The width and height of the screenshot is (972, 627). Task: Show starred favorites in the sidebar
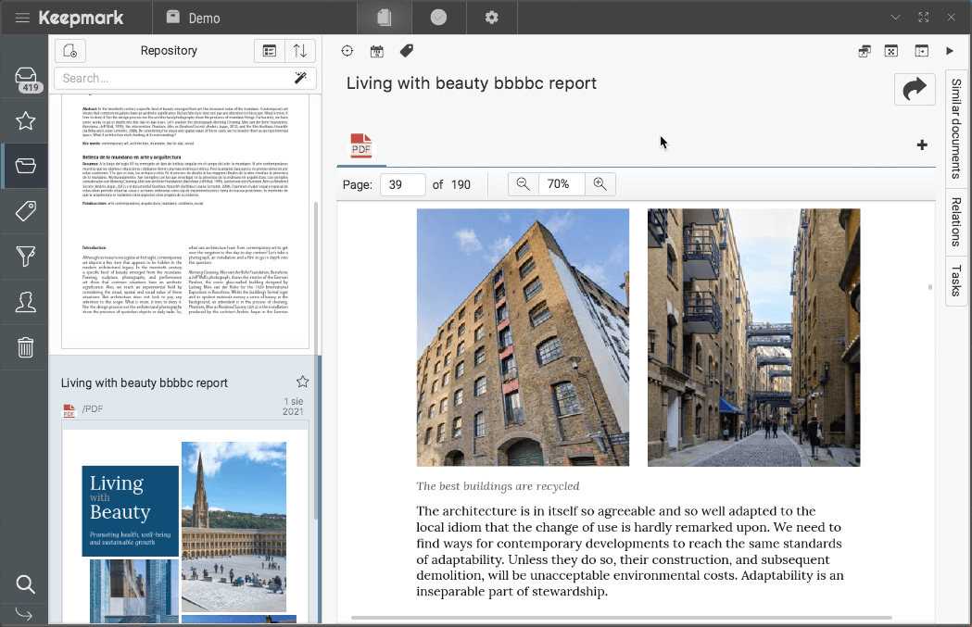coord(26,120)
